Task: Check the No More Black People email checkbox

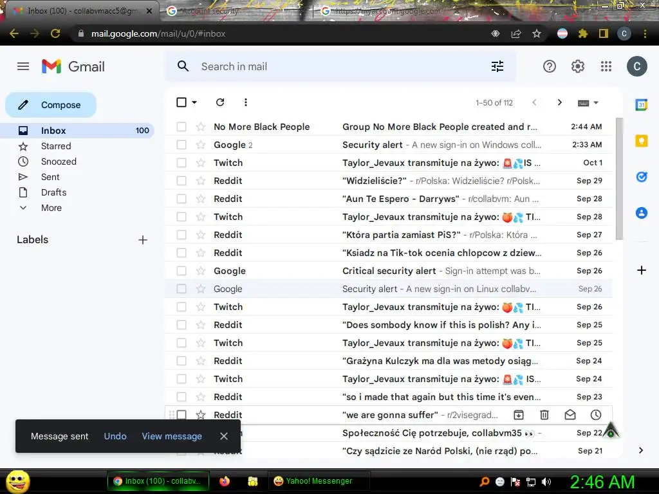Action: [x=181, y=127]
